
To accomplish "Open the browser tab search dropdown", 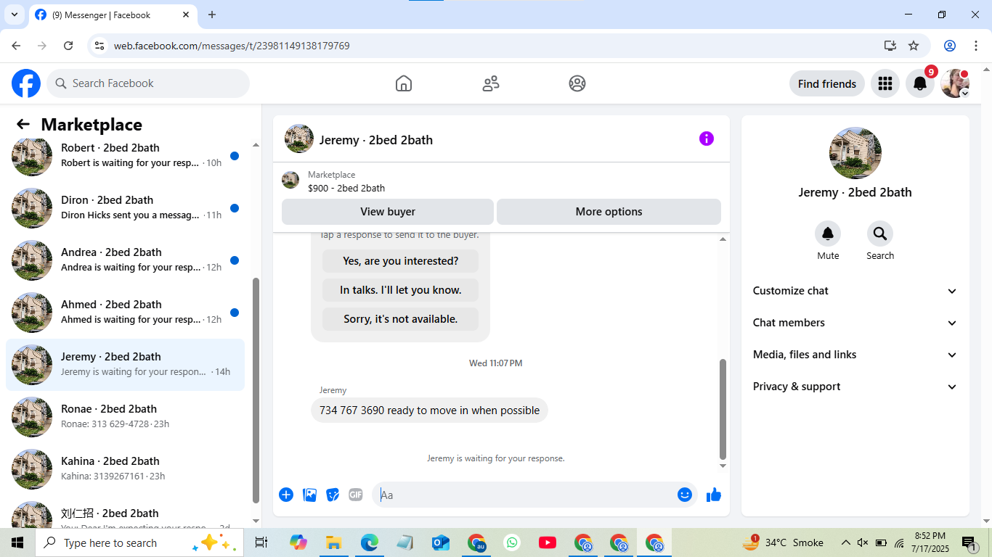I will click(15, 15).
